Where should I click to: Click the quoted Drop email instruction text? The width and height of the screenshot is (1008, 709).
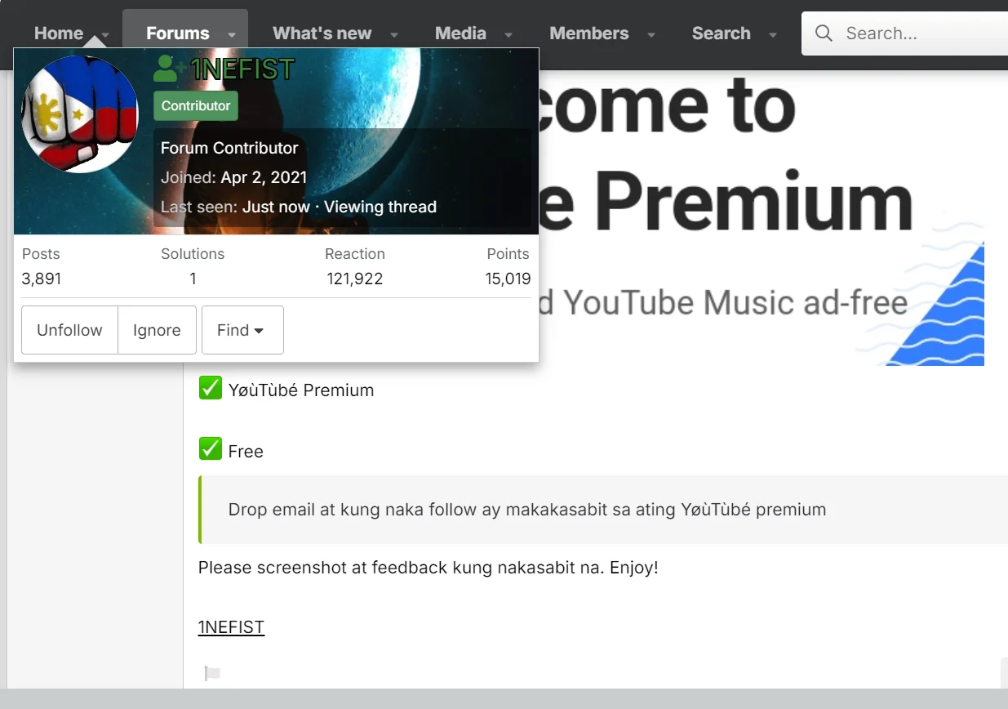[x=527, y=510]
